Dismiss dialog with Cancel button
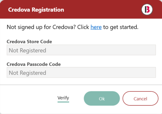Image resolution: width=162 pixels, height=114 pixels. click(x=140, y=98)
